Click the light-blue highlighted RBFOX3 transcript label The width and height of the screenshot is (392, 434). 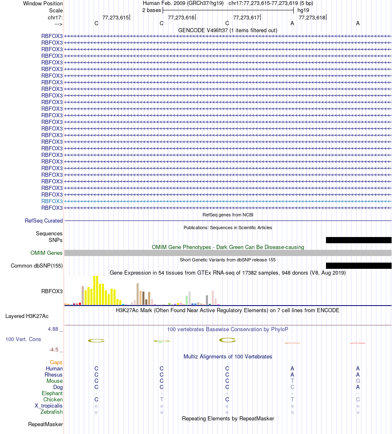[x=52, y=201]
